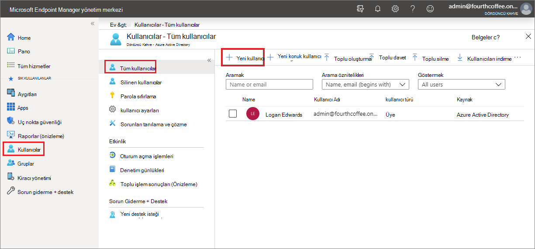This screenshot has width=535, height=249.
Task: Open the notifications bell
Action: coord(378,9)
